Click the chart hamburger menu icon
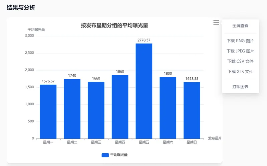This screenshot has width=267, height=166. click(x=216, y=23)
